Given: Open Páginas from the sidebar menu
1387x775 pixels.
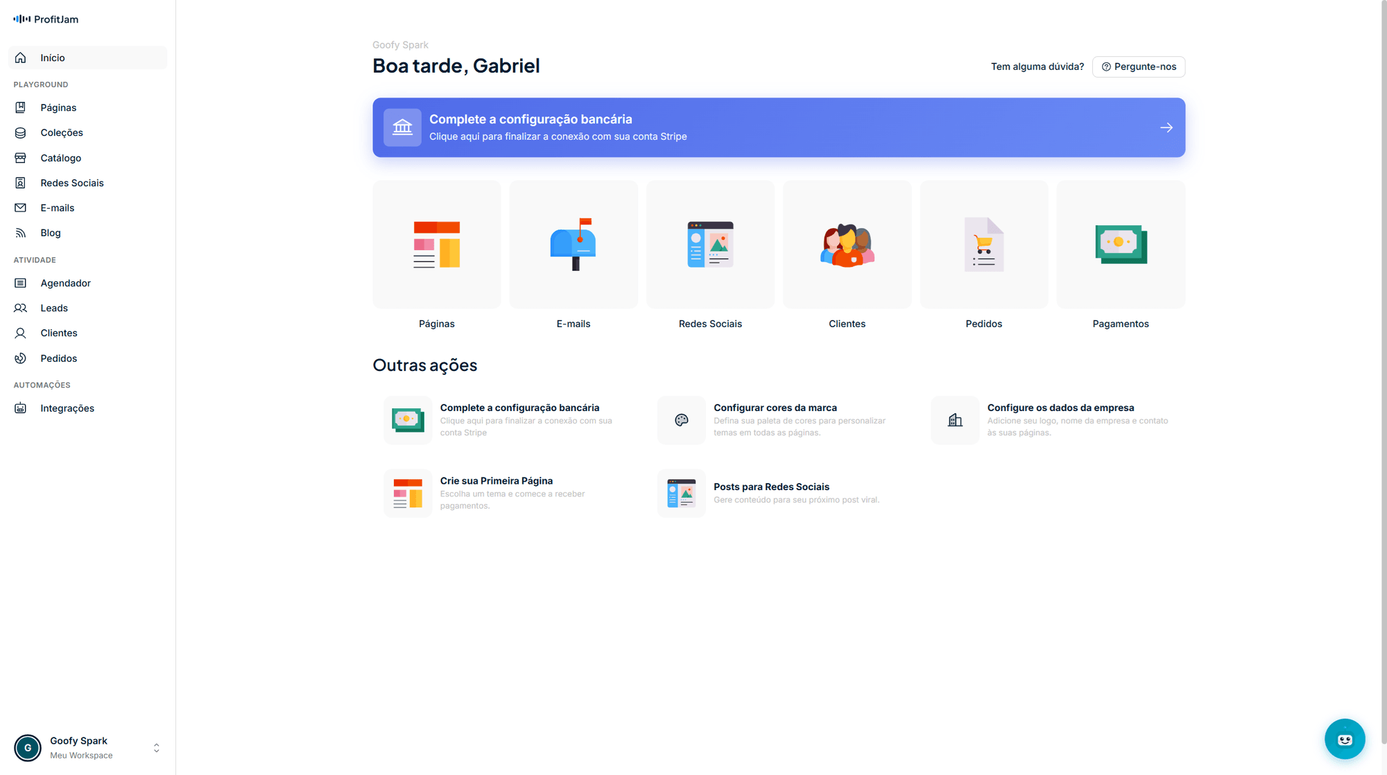Looking at the screenshot, I should (x=87, y=107).
